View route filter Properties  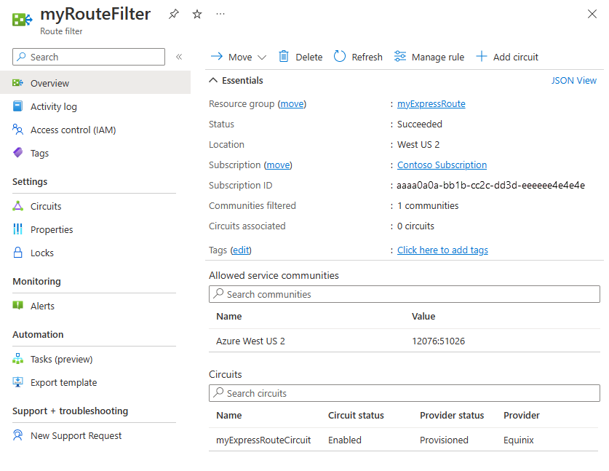pyautogui.click(x=50, y=229)
